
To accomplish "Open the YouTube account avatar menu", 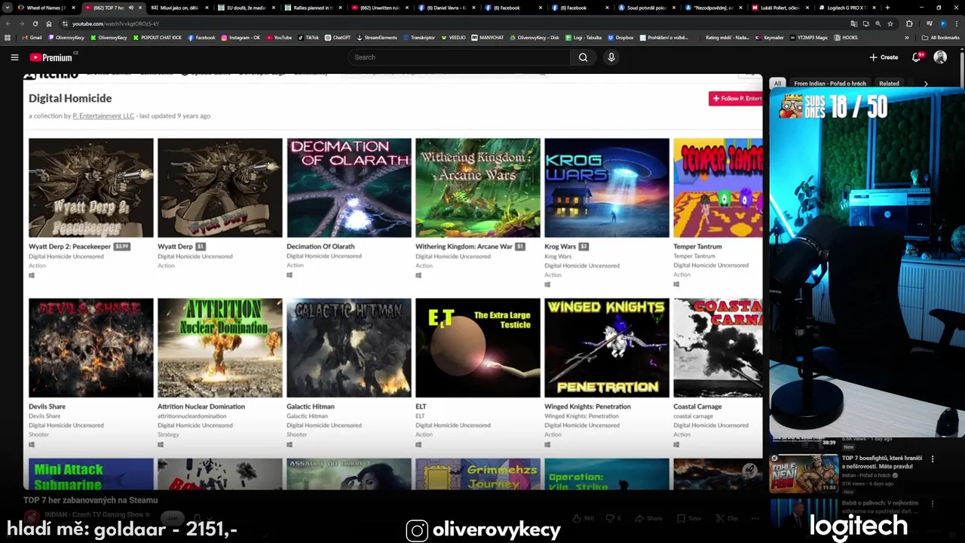I will click(x=940, y=57).
